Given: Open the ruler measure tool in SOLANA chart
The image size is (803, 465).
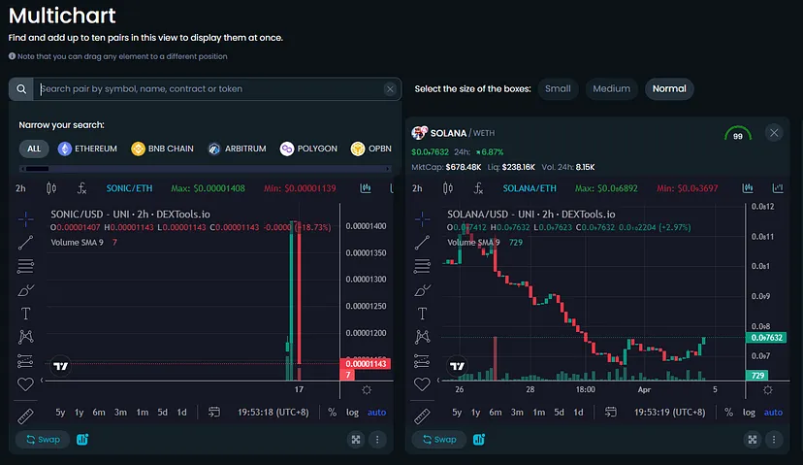Looking at the screenshot, I should (x=421, y=415).
